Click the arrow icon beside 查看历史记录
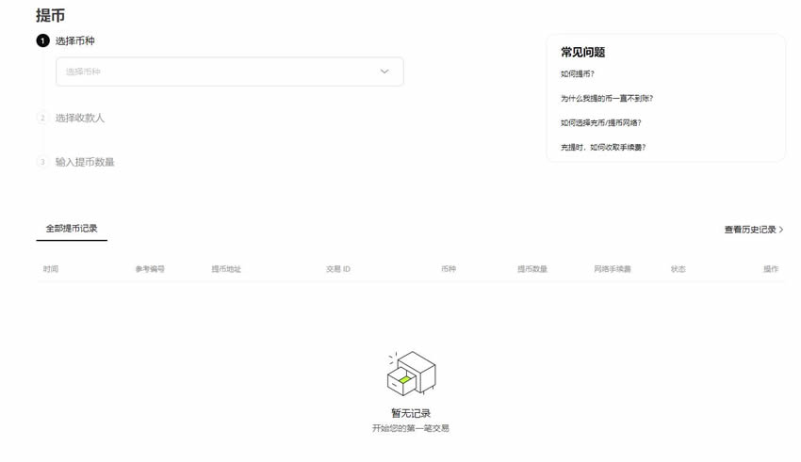Image resolution: width=801 pixels, height=462 pixels. tap(781, 230)
